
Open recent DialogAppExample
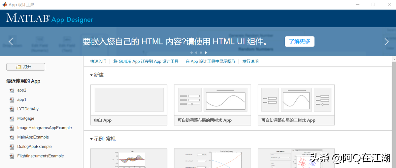[x=34, y=147]
